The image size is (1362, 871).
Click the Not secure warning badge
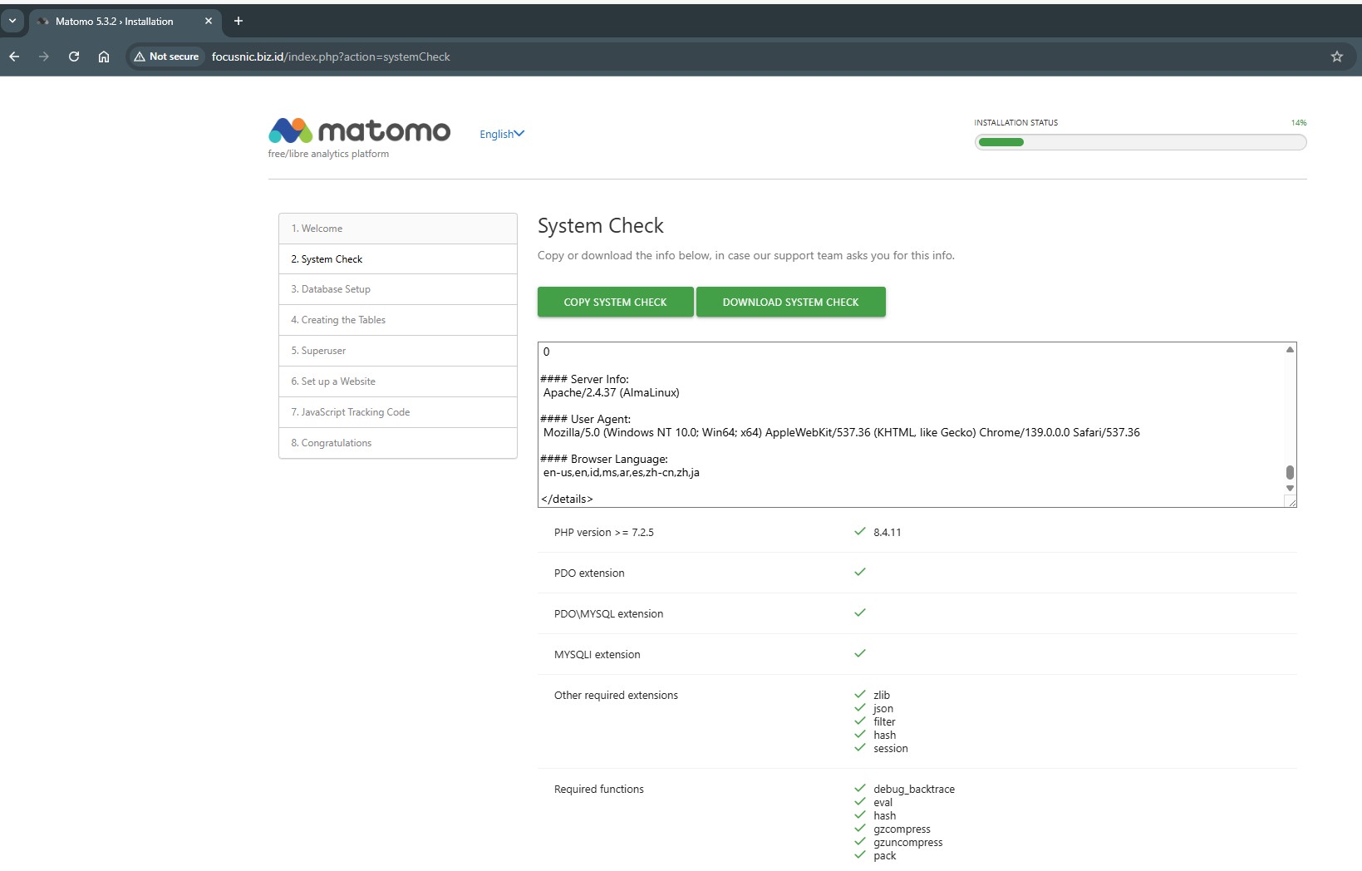(x=166, y=57)
